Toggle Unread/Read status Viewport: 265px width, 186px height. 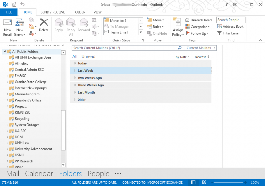pos(198,20)
